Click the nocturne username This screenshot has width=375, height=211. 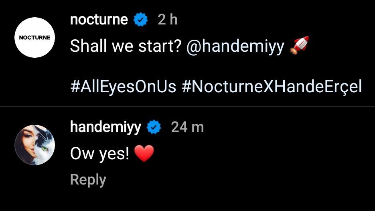pyautogui.click(x=99, y=19)
